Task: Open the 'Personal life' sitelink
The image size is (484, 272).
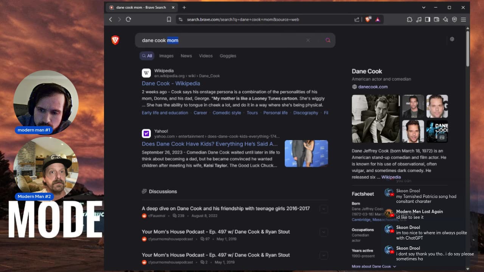Action: [275, 113]
